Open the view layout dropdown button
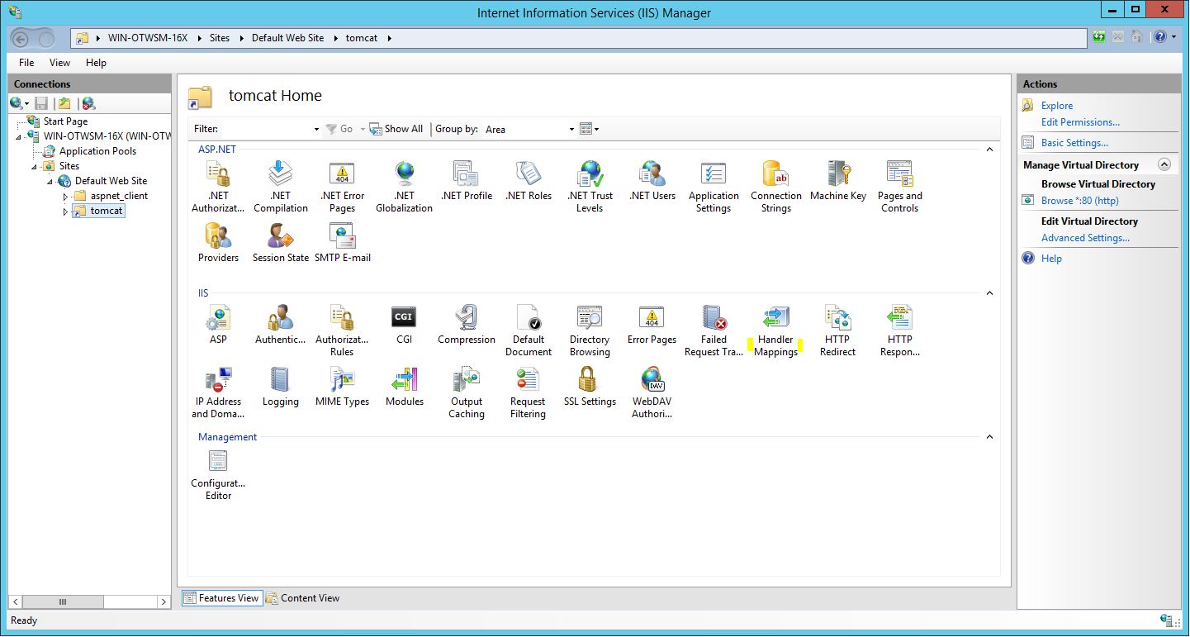The image size is (1190, 637). coord(590,129)
